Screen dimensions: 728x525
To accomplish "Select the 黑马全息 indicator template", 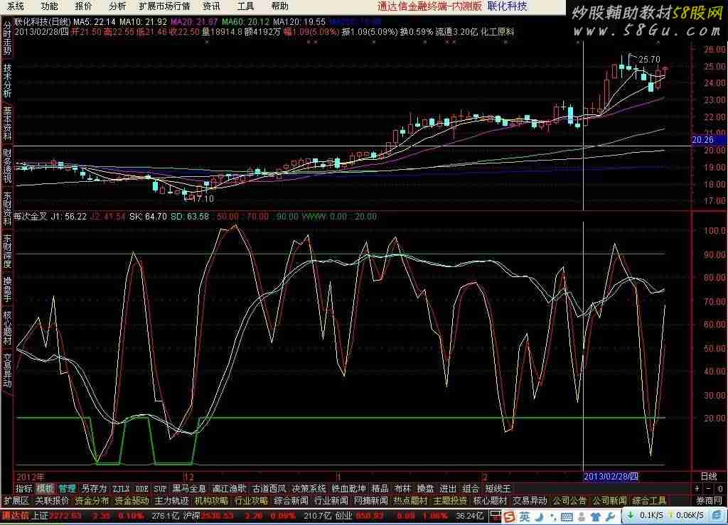I will tap(189, 489).
